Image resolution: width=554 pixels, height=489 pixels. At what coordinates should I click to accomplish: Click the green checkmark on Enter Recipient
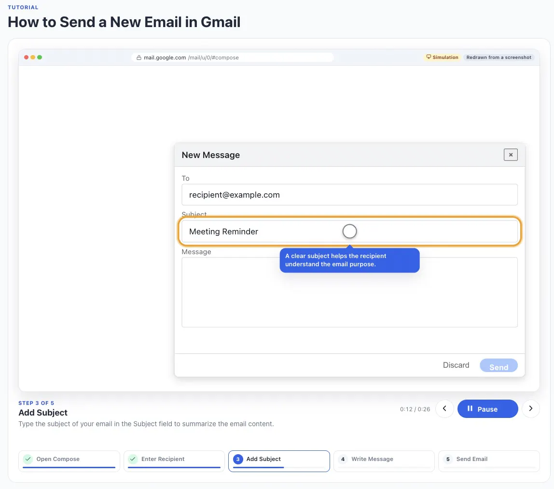(133, 459)
